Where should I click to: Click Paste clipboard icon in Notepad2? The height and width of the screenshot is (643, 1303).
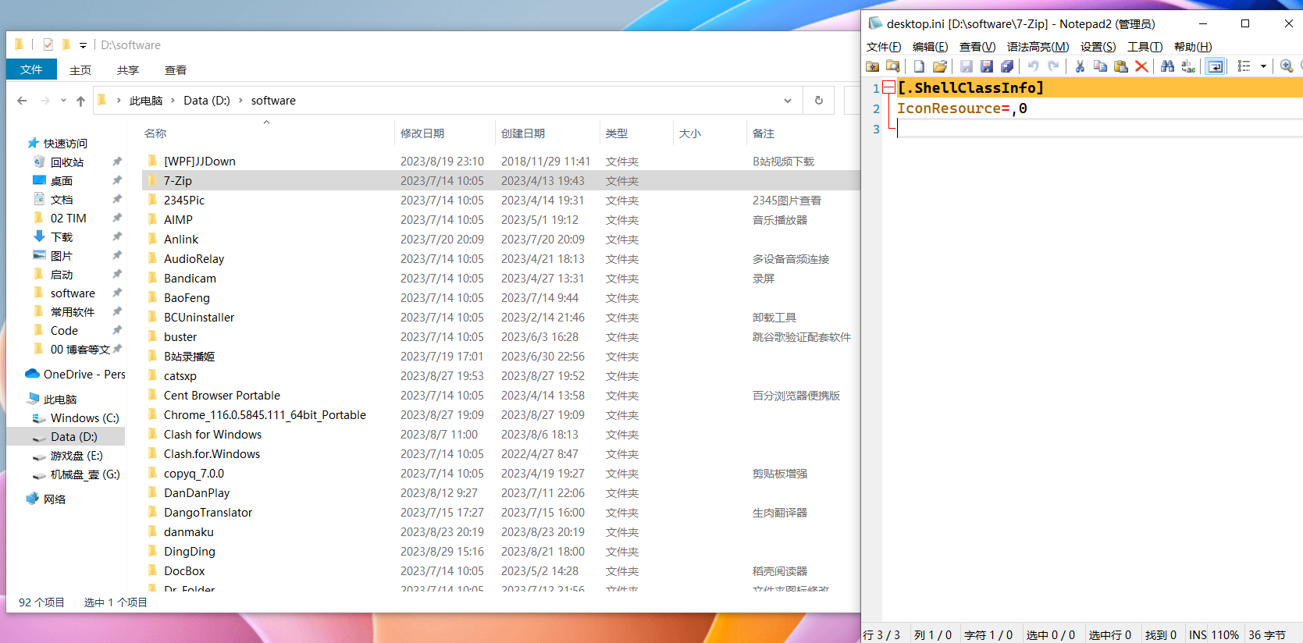(1121, 67)
